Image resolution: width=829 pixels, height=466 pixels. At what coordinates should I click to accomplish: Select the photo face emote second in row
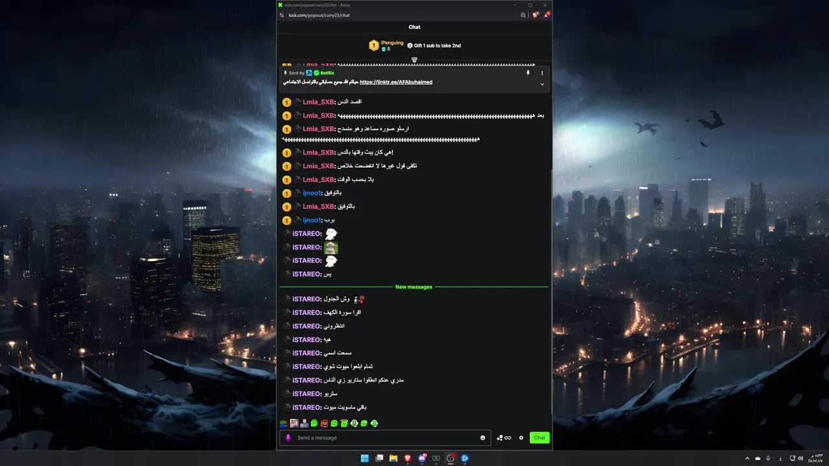[294, 423]
